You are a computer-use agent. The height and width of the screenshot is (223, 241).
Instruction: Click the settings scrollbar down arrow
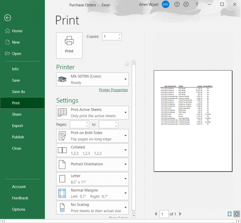pyautogui.click(x=134, y=216)
